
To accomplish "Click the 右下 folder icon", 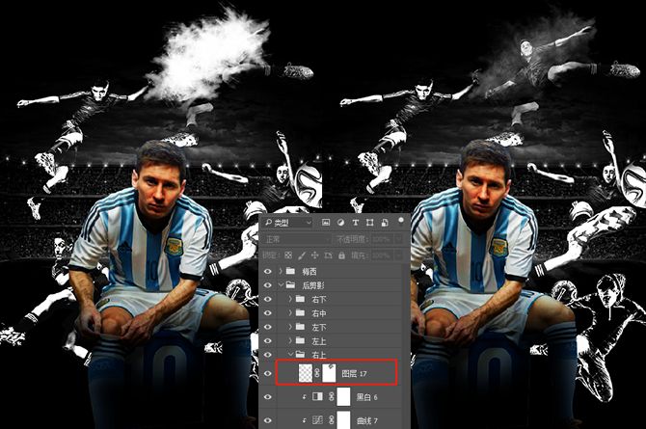I will click(300, 299).
